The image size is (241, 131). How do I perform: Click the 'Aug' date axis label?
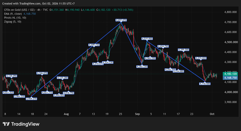click(x=66, y=114)
